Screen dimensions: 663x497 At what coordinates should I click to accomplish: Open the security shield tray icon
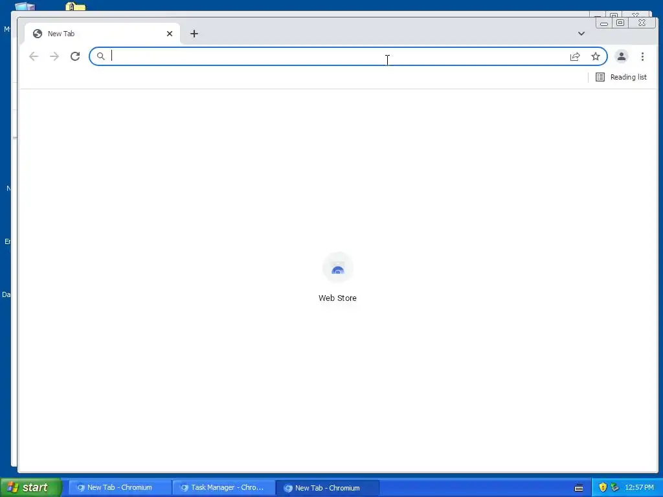pos(603,488)
